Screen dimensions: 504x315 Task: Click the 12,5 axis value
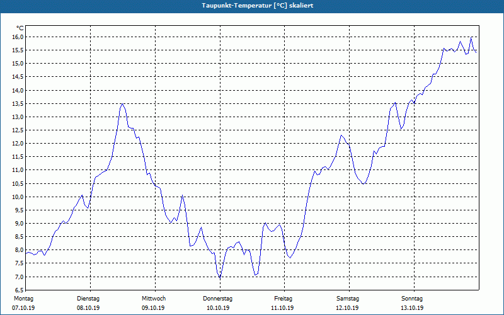pos(18,130)
